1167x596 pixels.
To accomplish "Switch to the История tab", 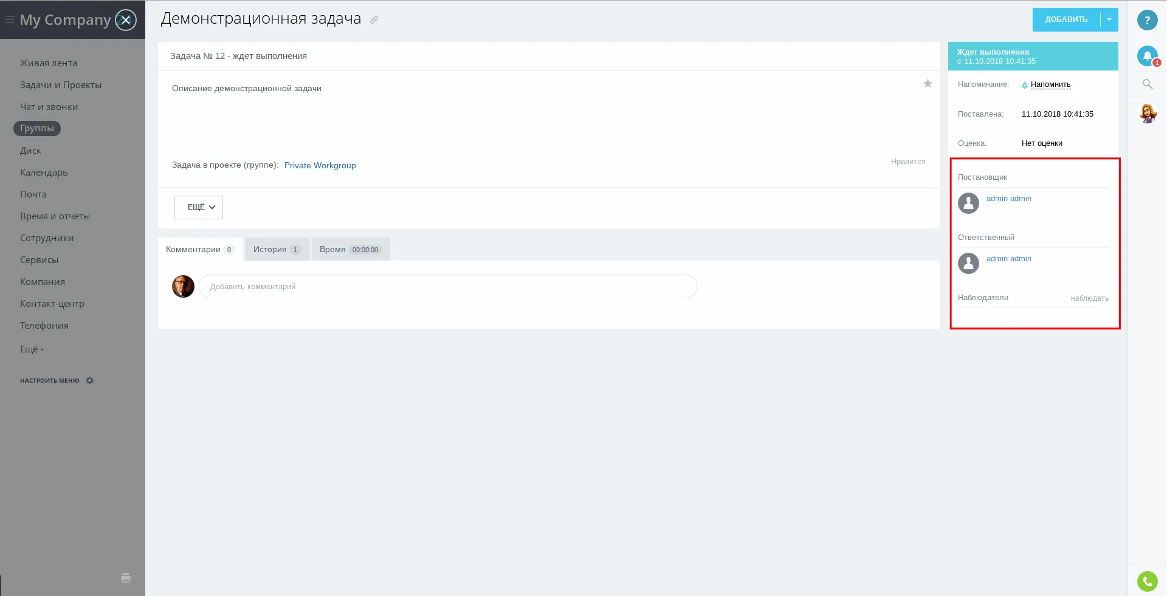I will [x=277, y=249].
